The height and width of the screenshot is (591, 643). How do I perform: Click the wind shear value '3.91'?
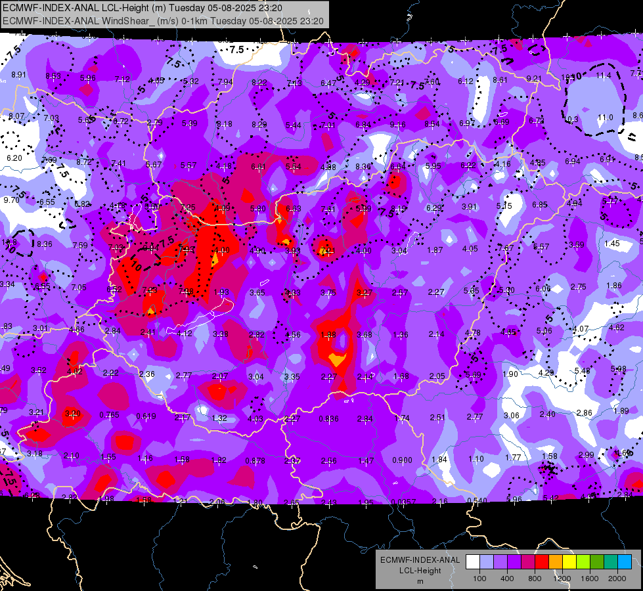point(469,207)
